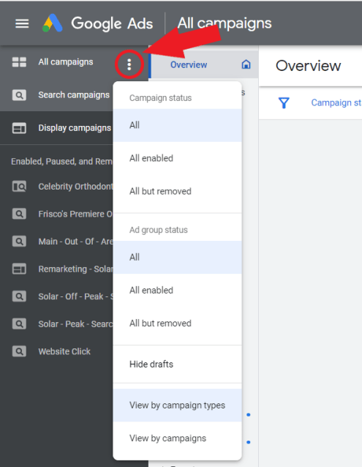The image size is (362, 467).
Task: Select Hide drafts option
Action: pyautogui.click(x=177, y=365)
